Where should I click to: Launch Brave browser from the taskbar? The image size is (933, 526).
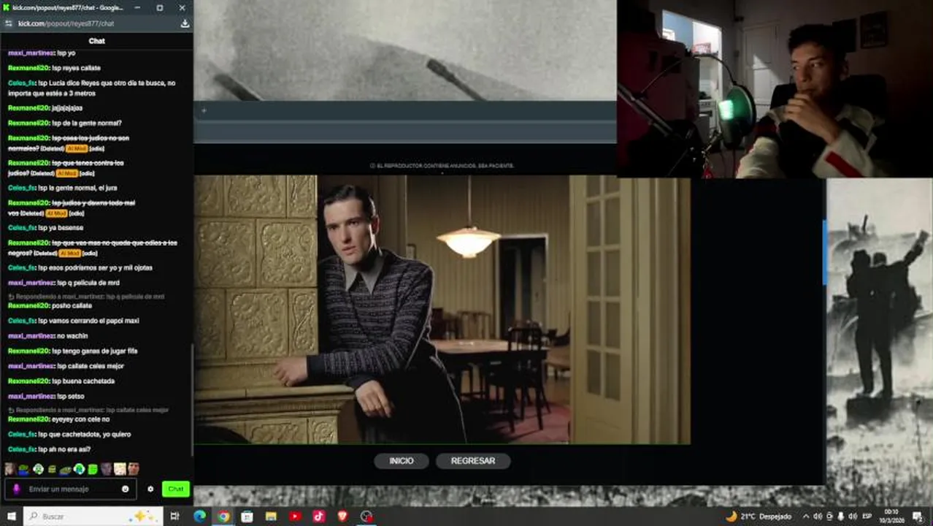(x=342, y=517)
